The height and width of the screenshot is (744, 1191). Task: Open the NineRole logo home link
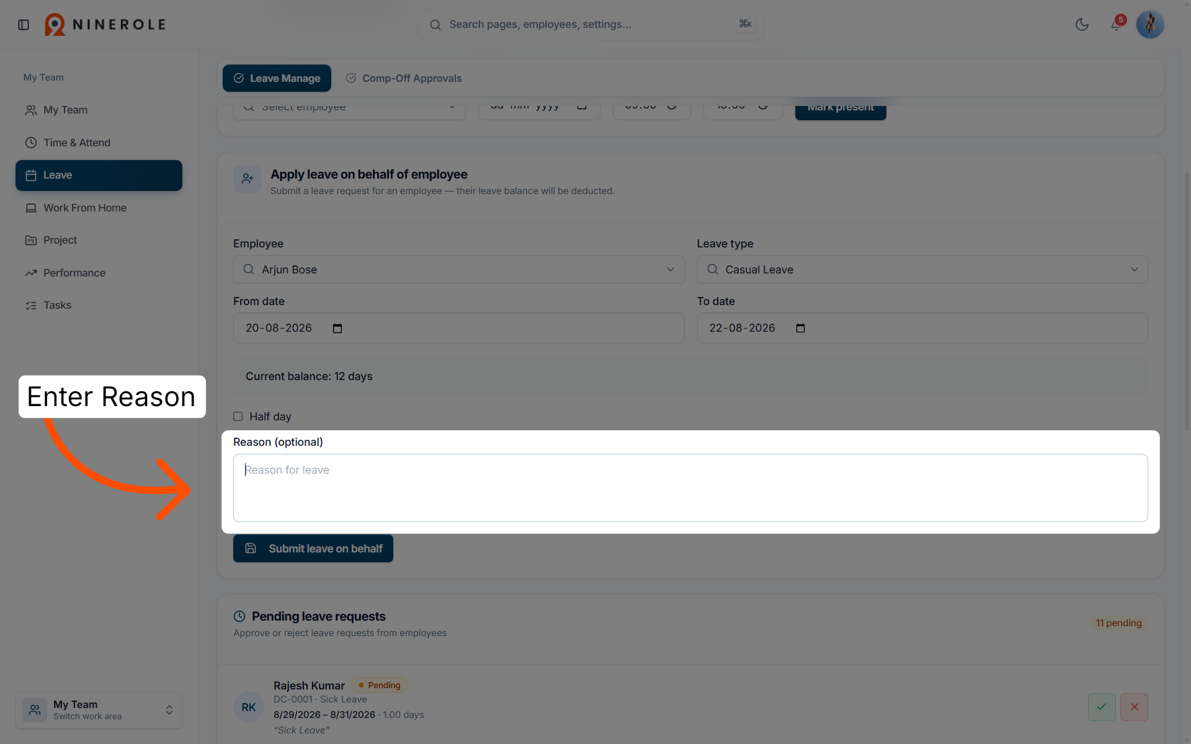point(105,25)
